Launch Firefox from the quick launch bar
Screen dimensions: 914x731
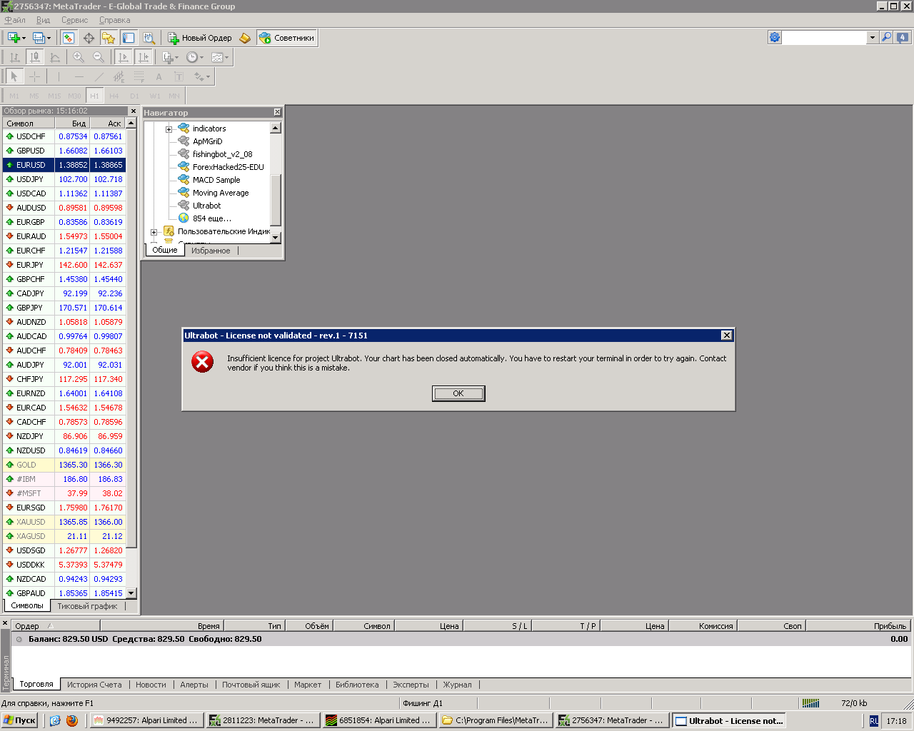coord(72,720)
